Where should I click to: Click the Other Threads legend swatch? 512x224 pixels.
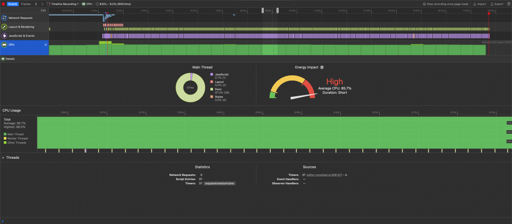click(x=5, y=143)
